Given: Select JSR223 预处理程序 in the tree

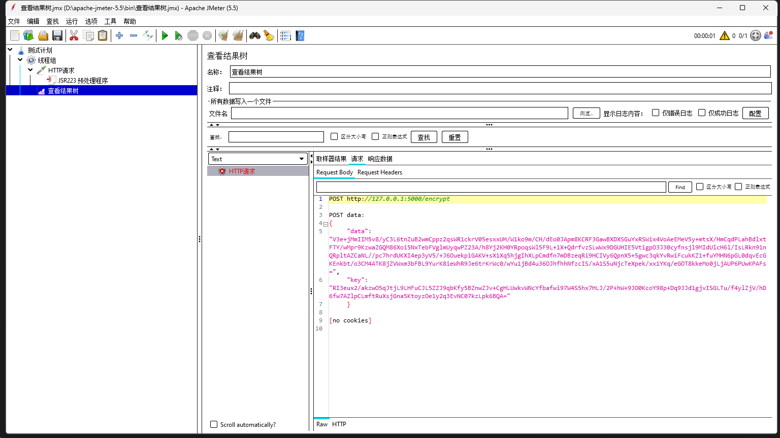Looking at the screenshot, I should 83,80.
